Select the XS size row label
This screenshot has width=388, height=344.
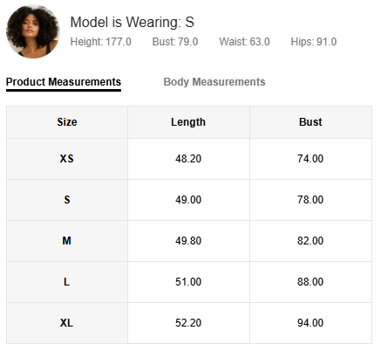(67, 159)
